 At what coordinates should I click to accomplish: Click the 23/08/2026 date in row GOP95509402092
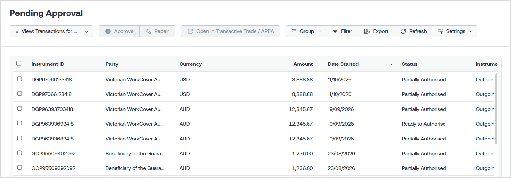(341, 153)
